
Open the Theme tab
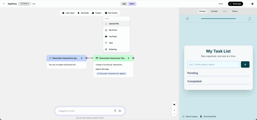(x=234, y=11)
